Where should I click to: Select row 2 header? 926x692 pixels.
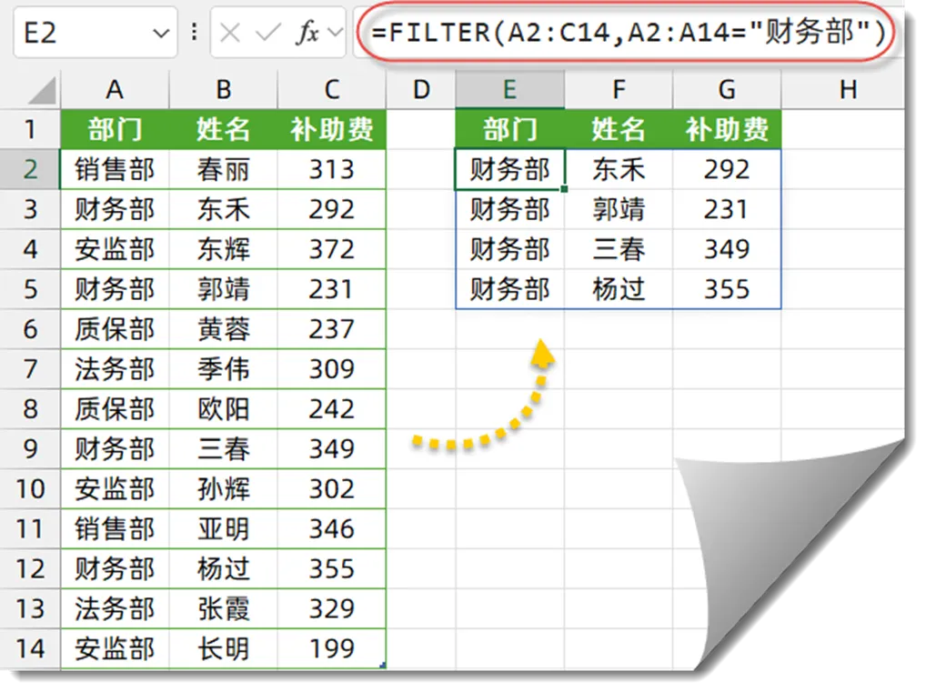[30, 169]
